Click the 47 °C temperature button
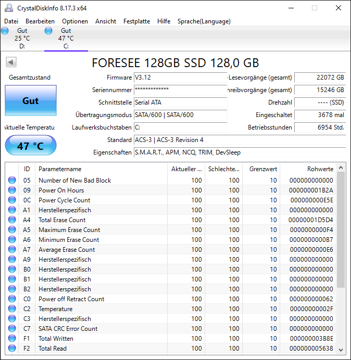 pyautogui.click(x=31, y=146)
